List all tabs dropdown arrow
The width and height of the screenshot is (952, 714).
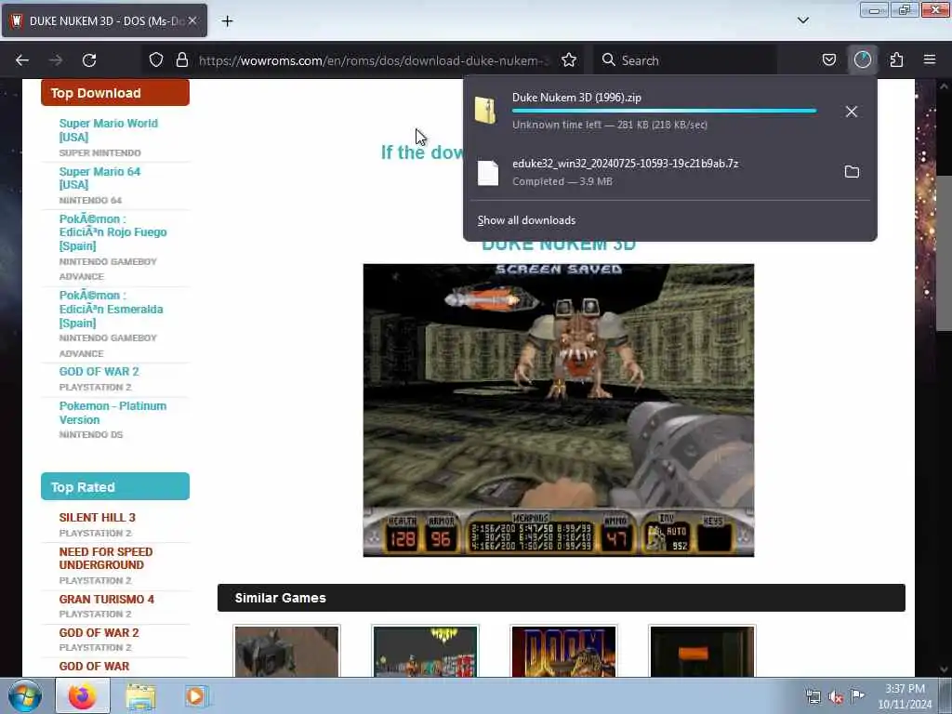pos(802,20)
